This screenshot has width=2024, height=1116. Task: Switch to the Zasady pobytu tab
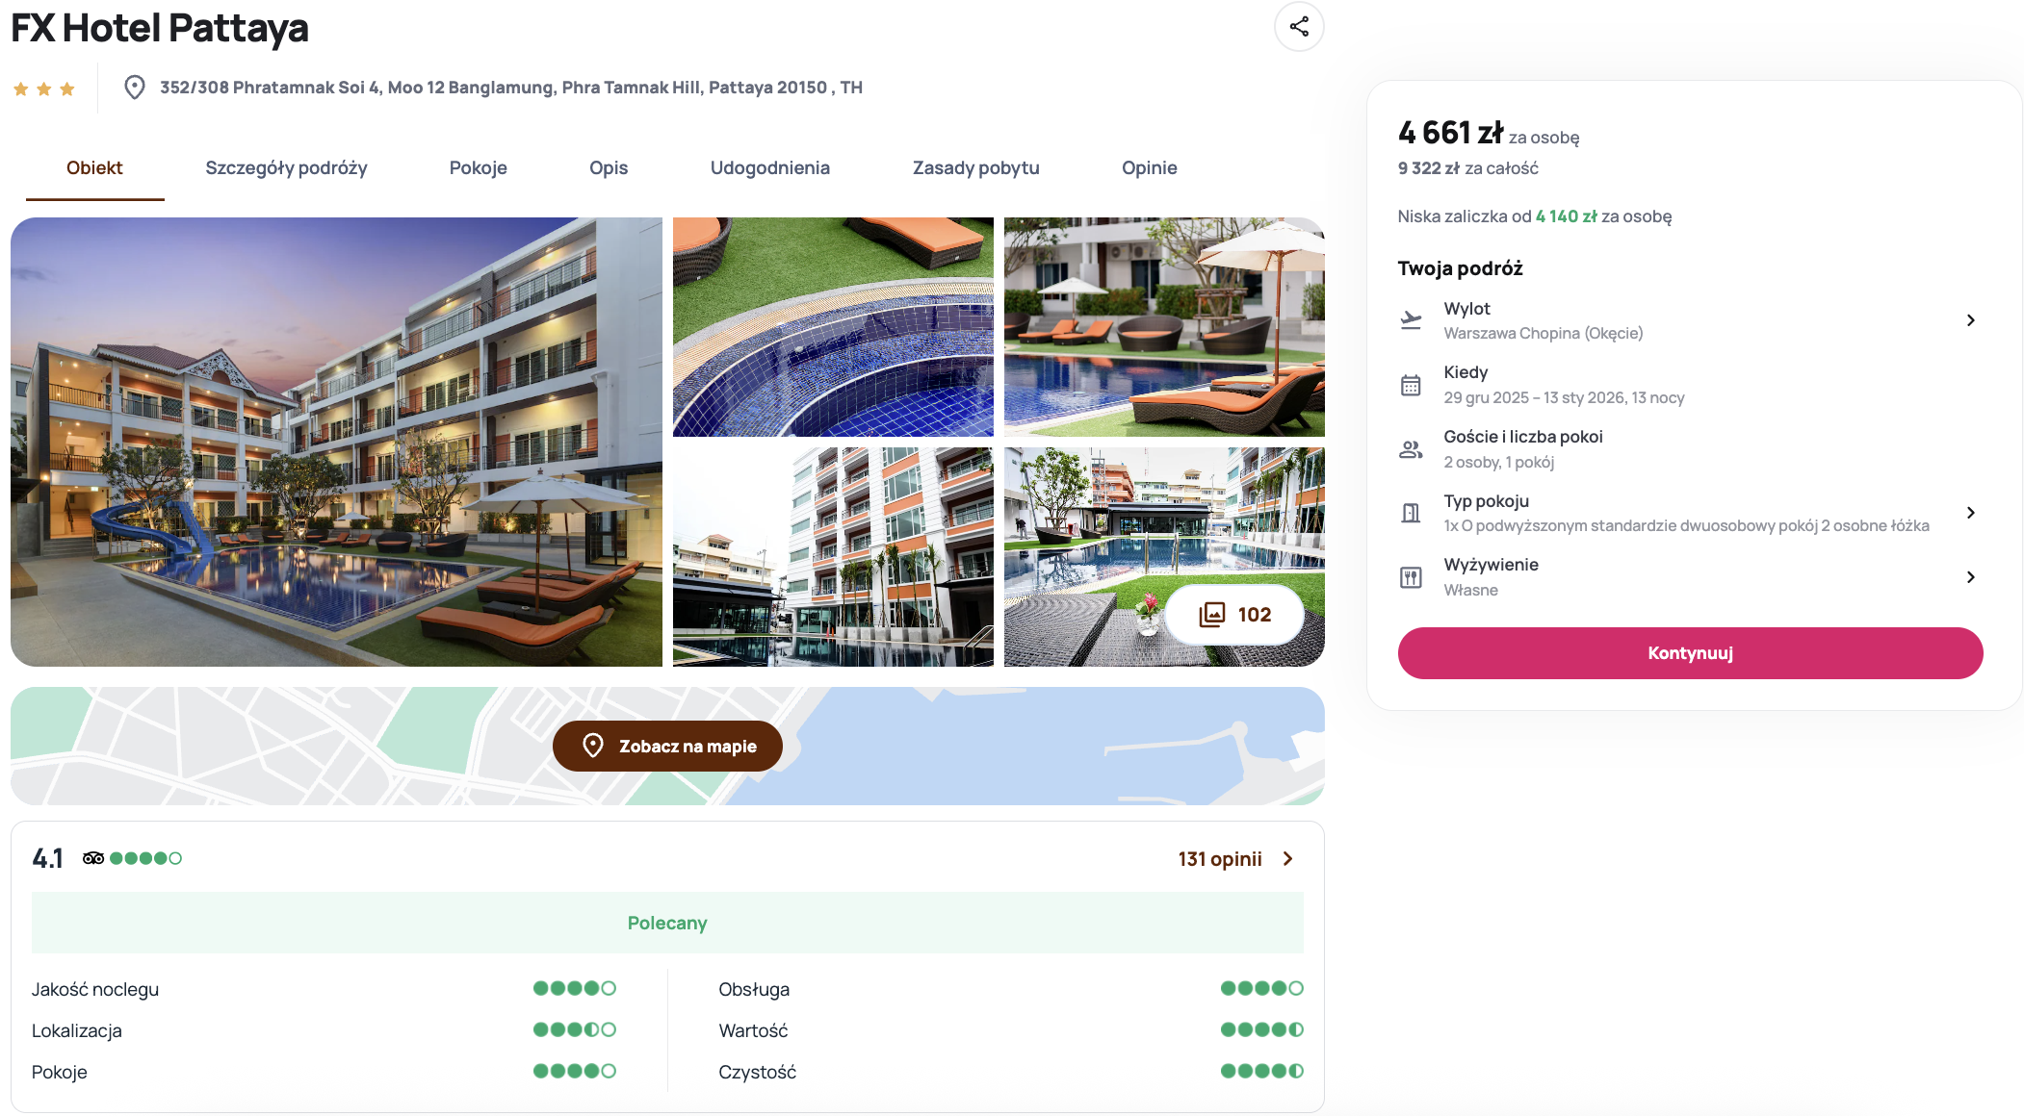(976, 168)
